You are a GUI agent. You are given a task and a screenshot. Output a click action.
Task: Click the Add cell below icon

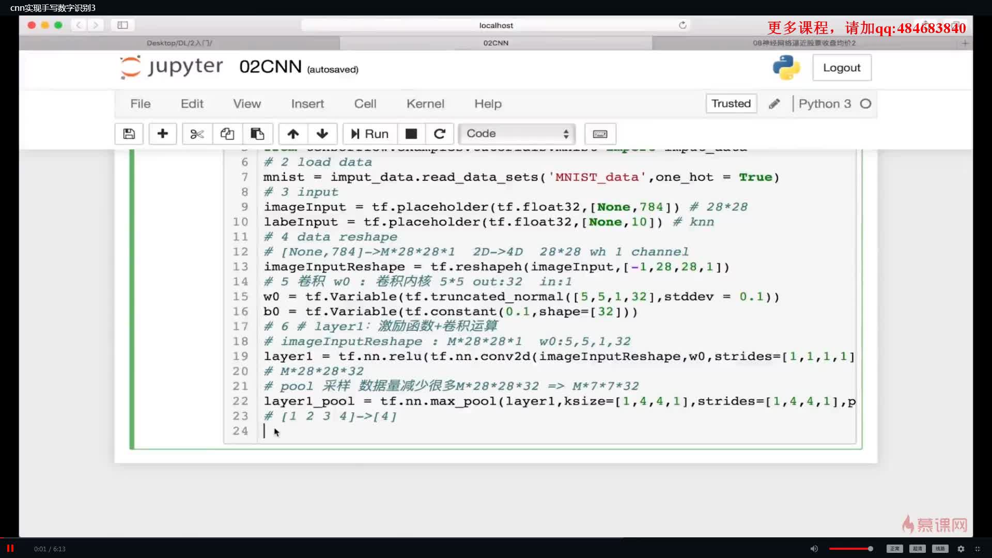tap(162, 133)
